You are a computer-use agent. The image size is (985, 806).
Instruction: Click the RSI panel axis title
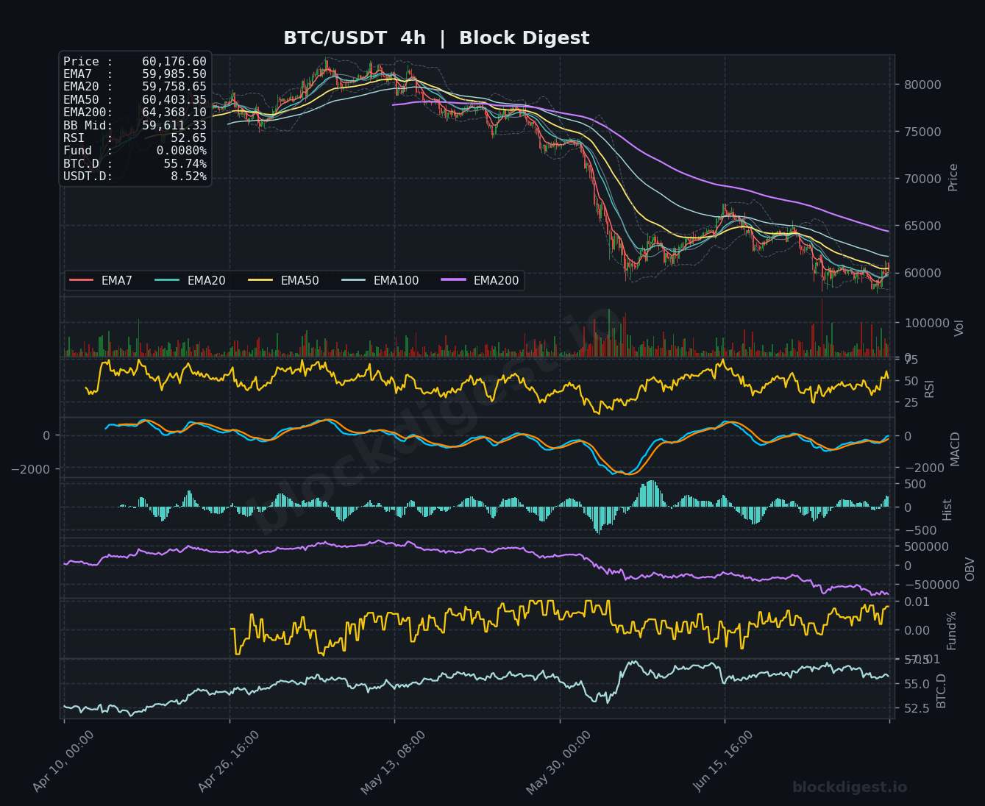[x=929, y=389]
